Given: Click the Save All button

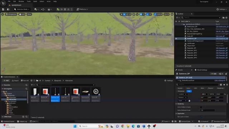Looking at the screenshot, I should [x=25, y=81].
